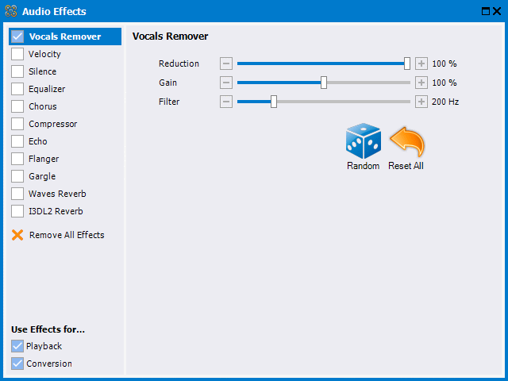Click the Reduction minus button
Screen dimensions: 508x381
point(226,63)
